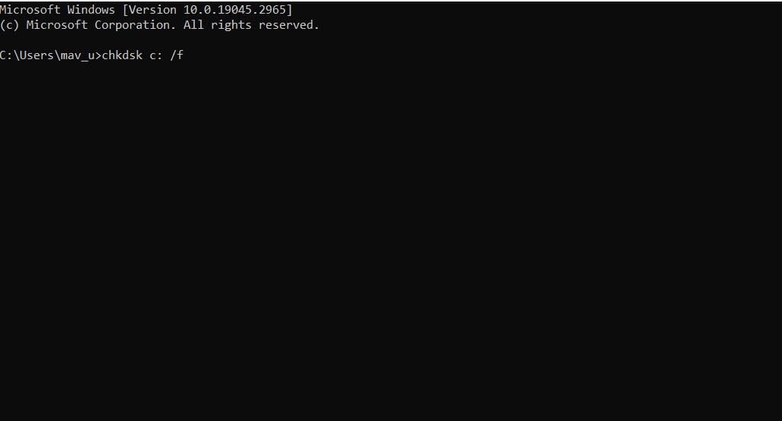Click the word "reserved." in copyright line
This screenshot has width=782, height=421.
click(289, 25)
